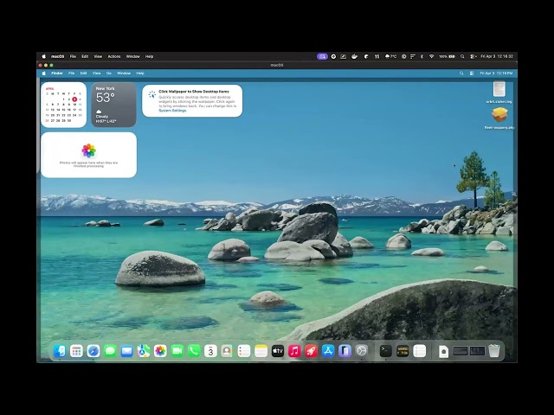This screenshot has height=415, width=554.
Task: Open Control Center in the guest menu bar
Action: tap(472, 73)
